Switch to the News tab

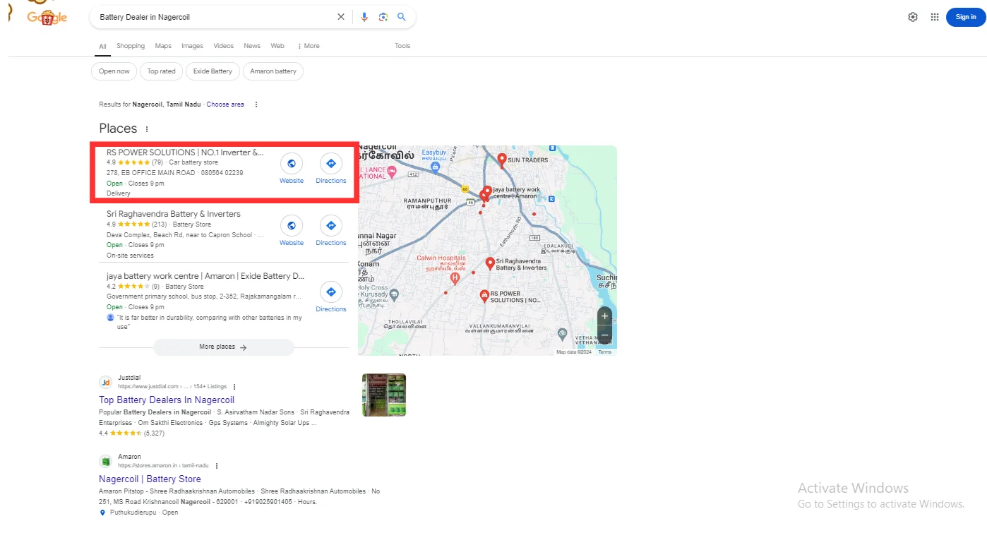coord(252,46)
